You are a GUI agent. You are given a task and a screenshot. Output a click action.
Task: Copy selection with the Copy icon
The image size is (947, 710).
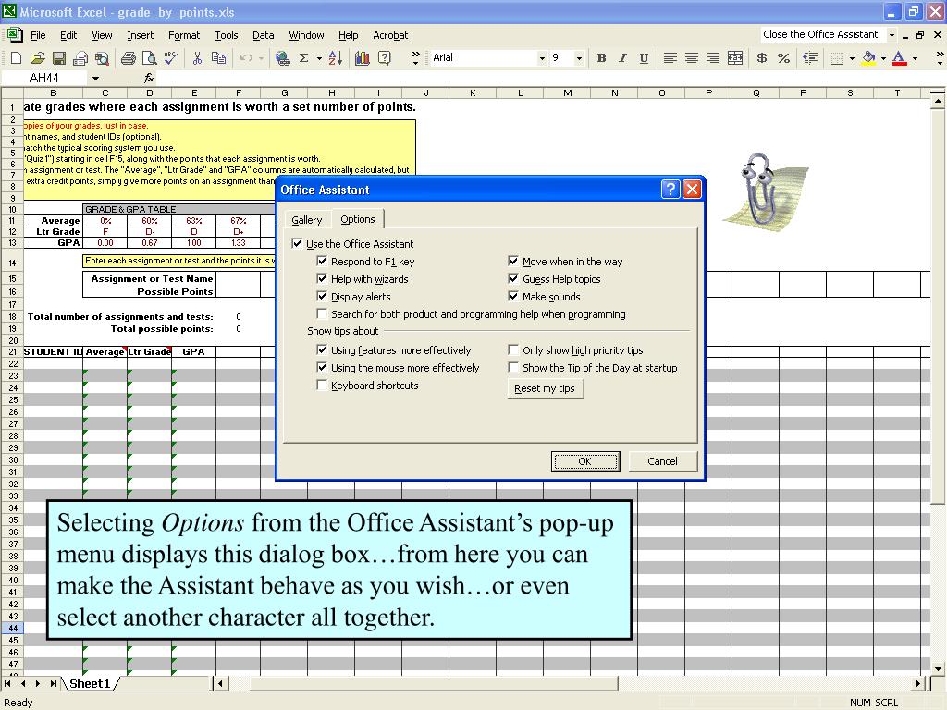tap(218, 58)
